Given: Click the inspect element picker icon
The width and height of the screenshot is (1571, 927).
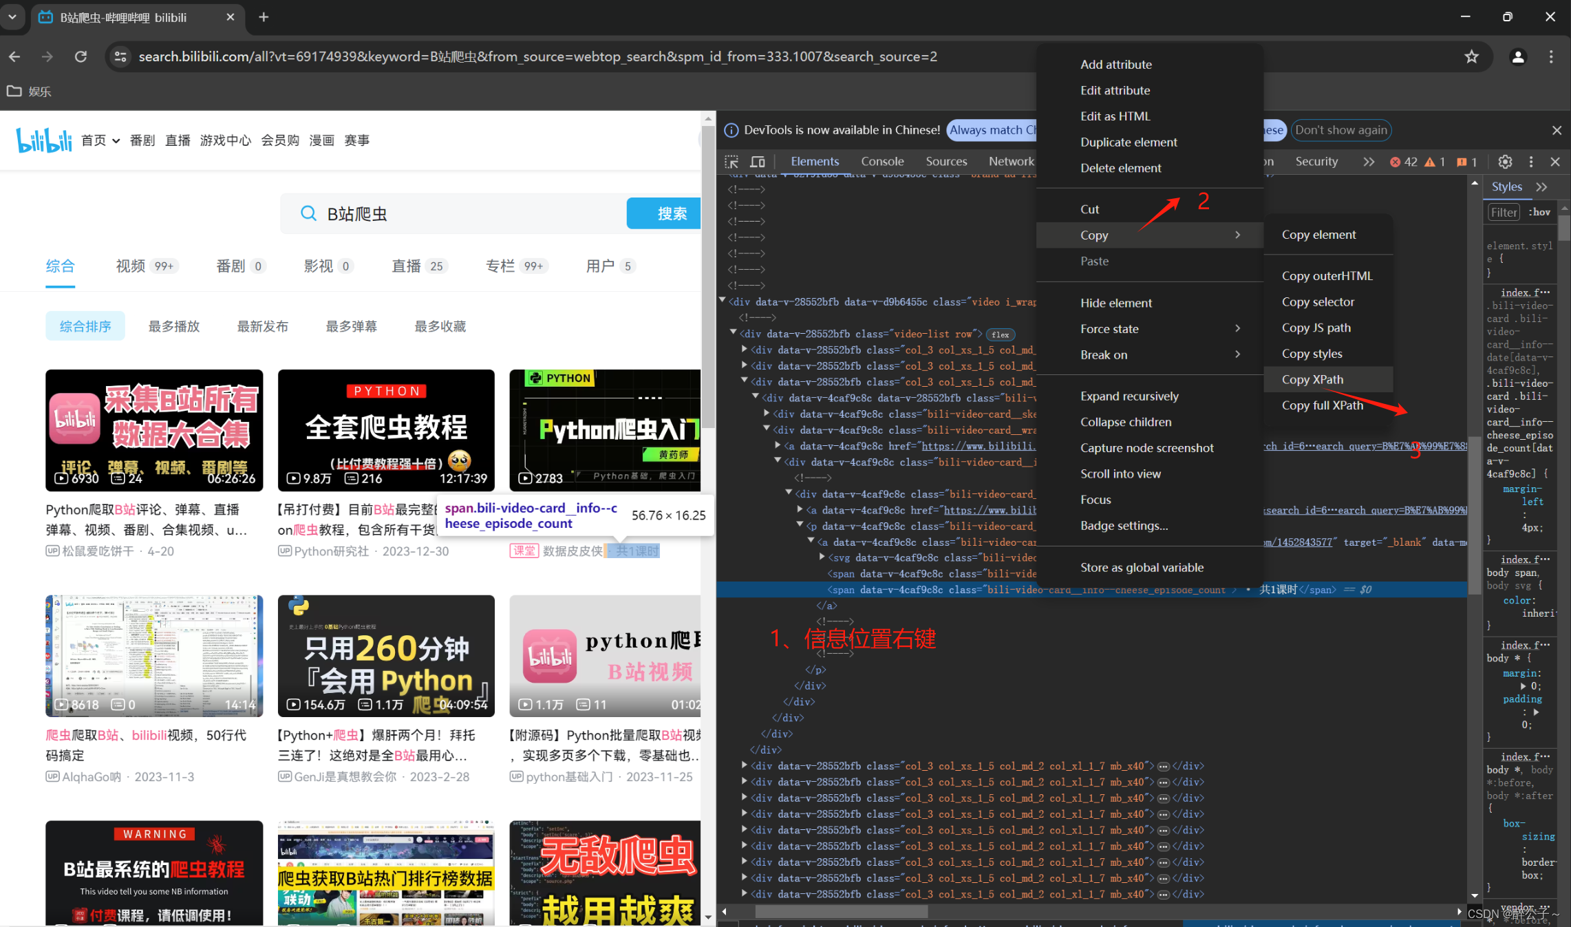Looking at the screenshot, I should pyautogui.click(x=731, y=162).
